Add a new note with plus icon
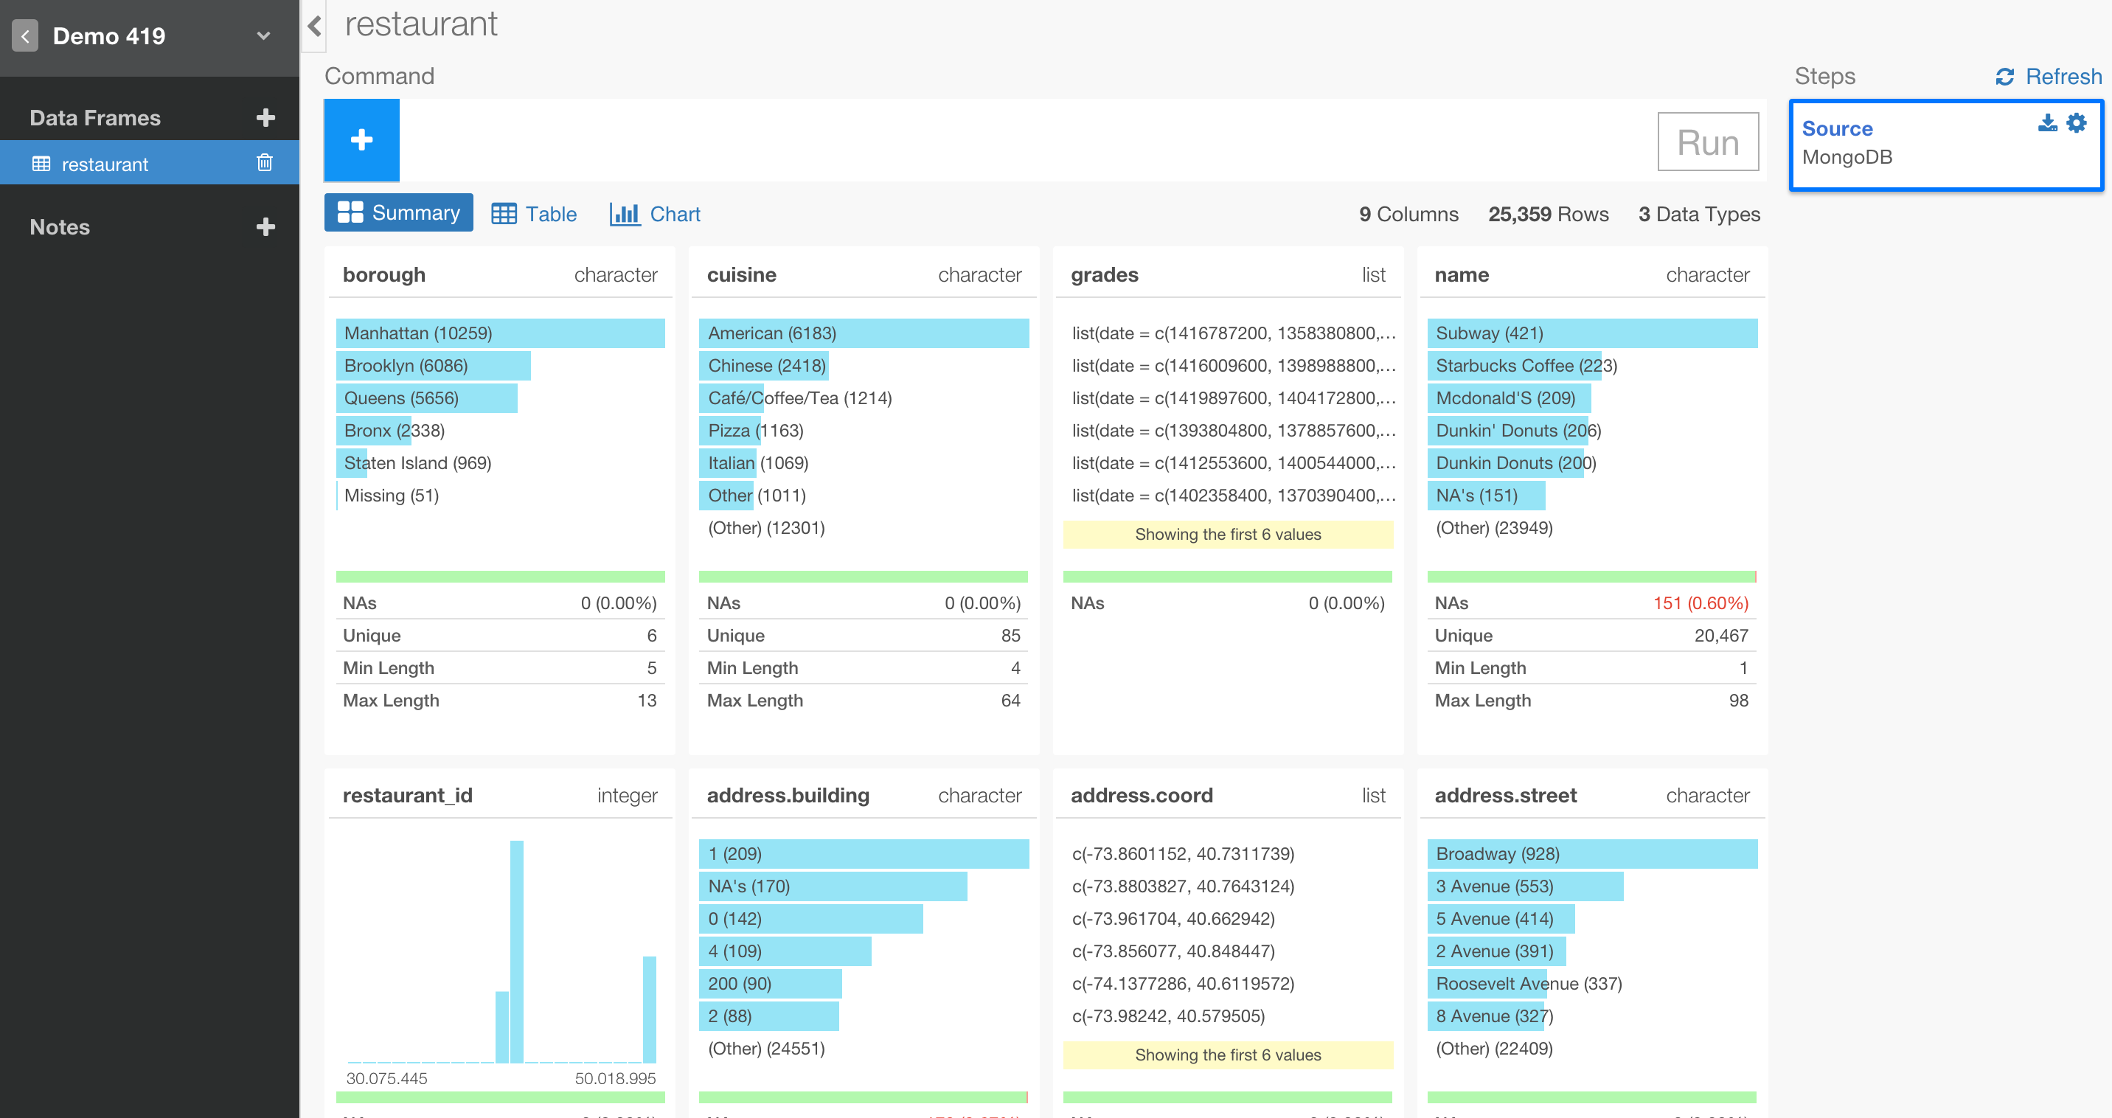The height and width of the screenshot is (1118, 2112). click(x=265, y=227)
